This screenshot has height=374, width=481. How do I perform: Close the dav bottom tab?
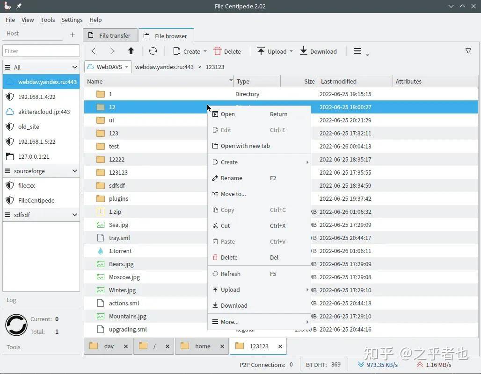point(126,346)
